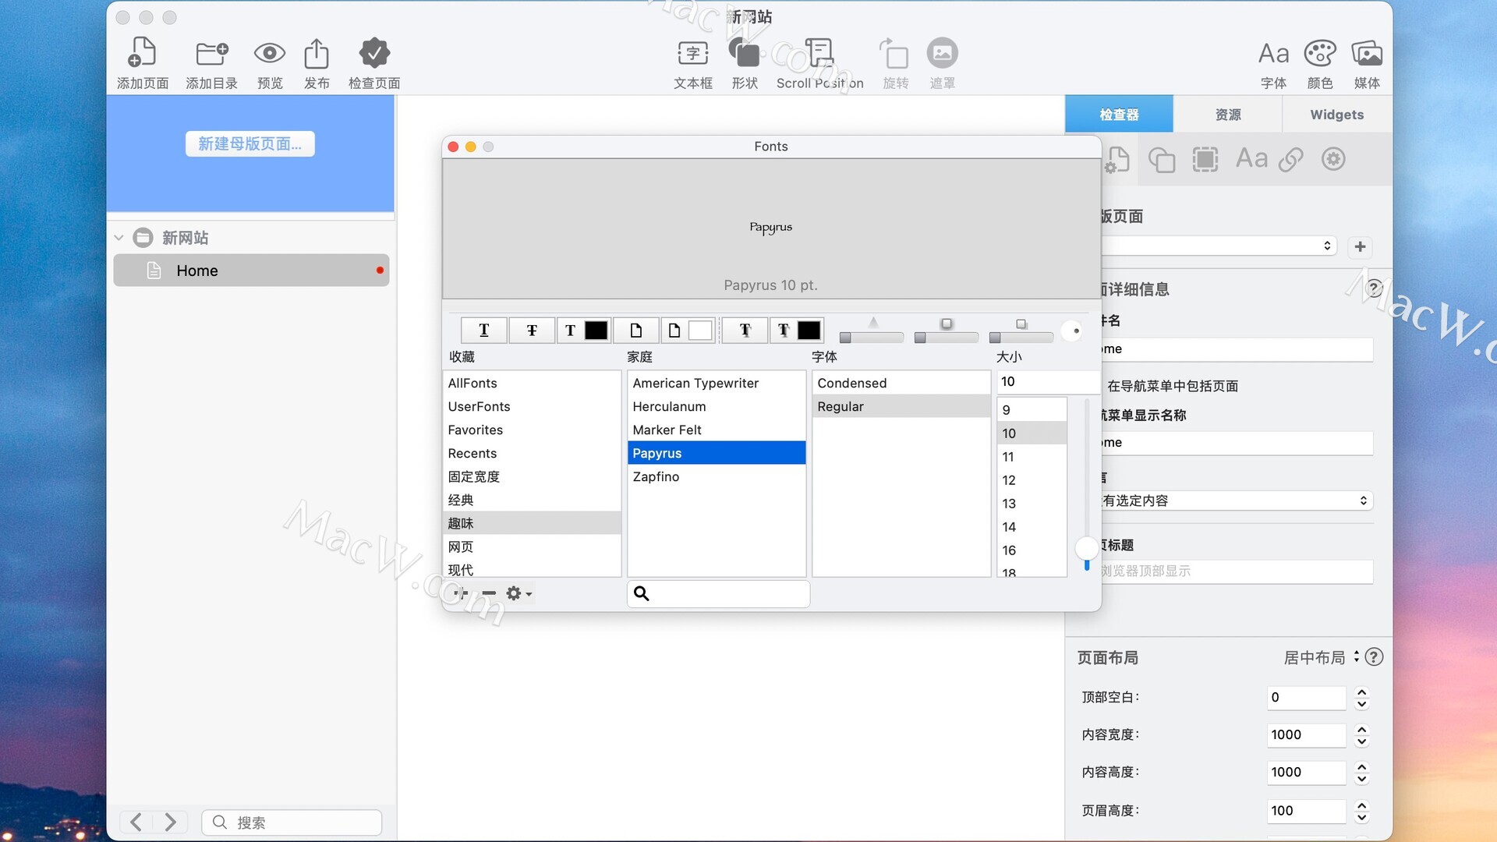Switch to the 检查器 inspector tab
The width and height of the screenshot is (1497, 842).
(1119, 115)
